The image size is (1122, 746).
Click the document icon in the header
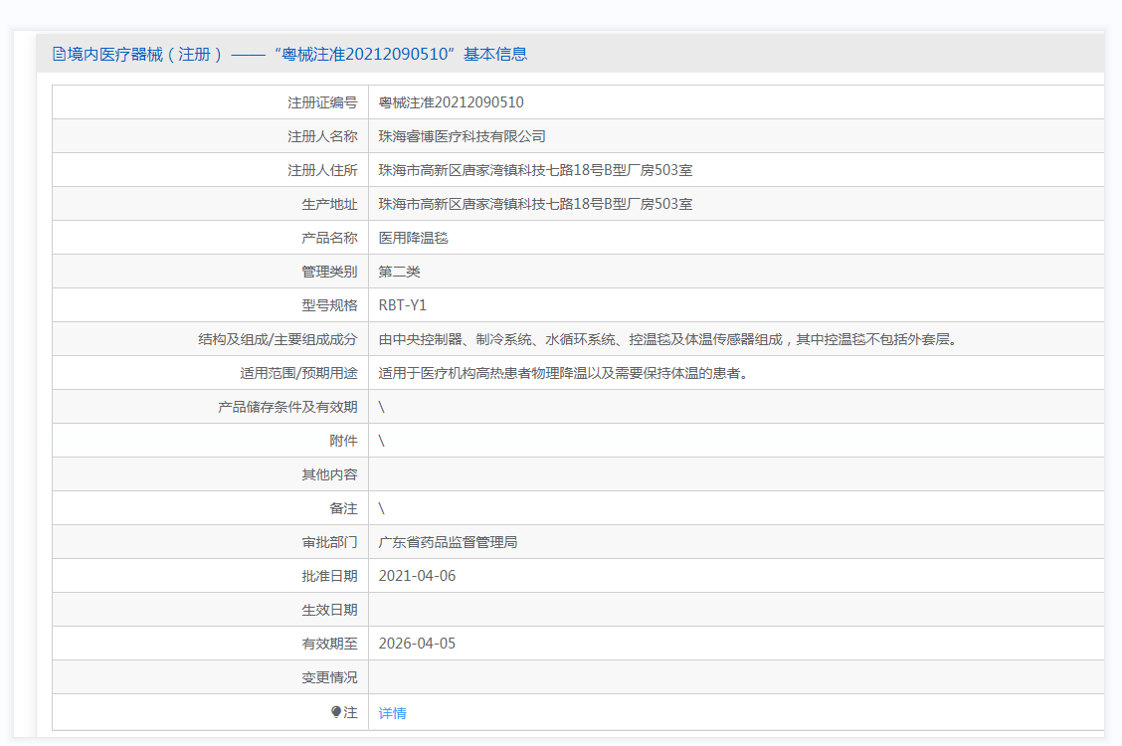click(x=59, y=54)
